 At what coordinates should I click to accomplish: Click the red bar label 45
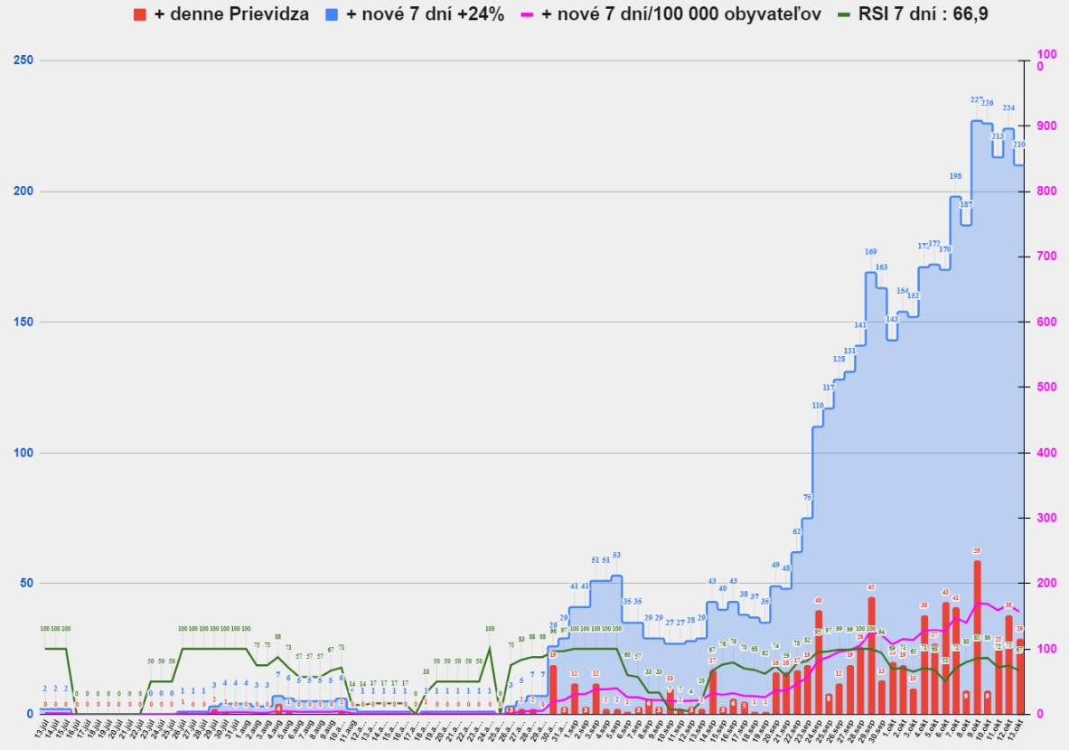click(x=870, y=587)
